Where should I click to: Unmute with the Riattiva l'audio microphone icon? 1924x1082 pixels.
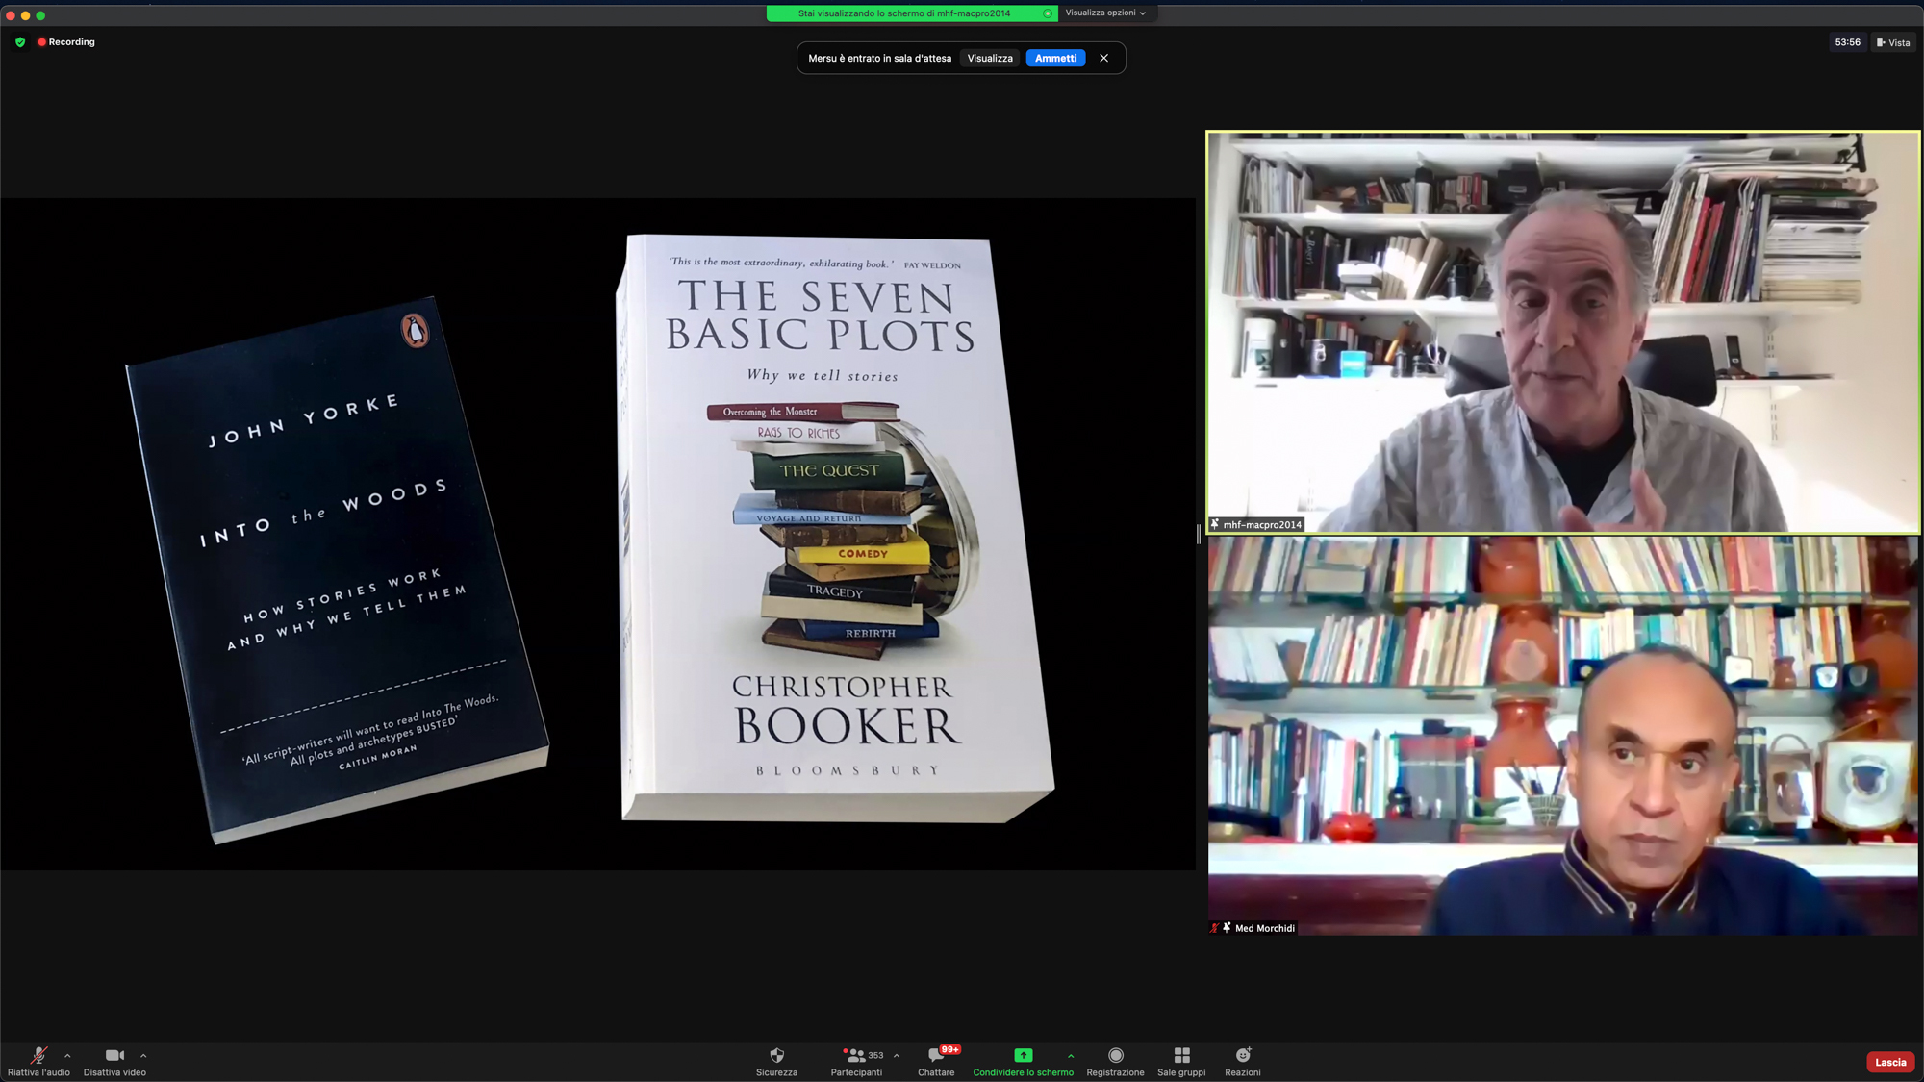point(38,1061)
